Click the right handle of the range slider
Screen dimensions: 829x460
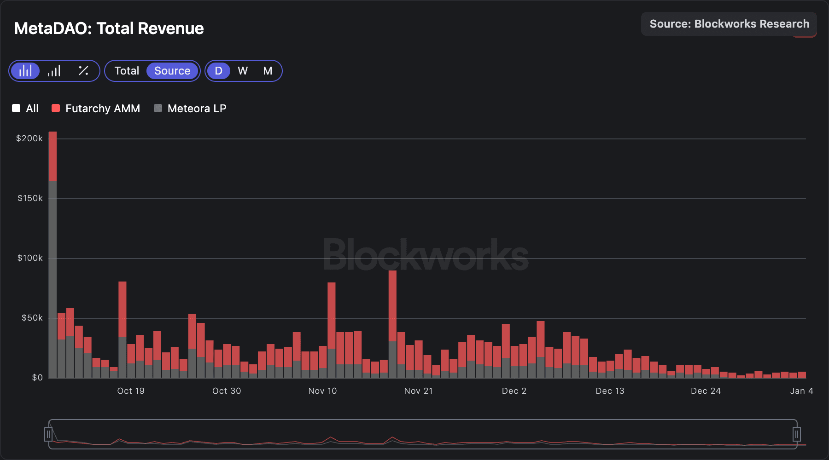point(797,434)
